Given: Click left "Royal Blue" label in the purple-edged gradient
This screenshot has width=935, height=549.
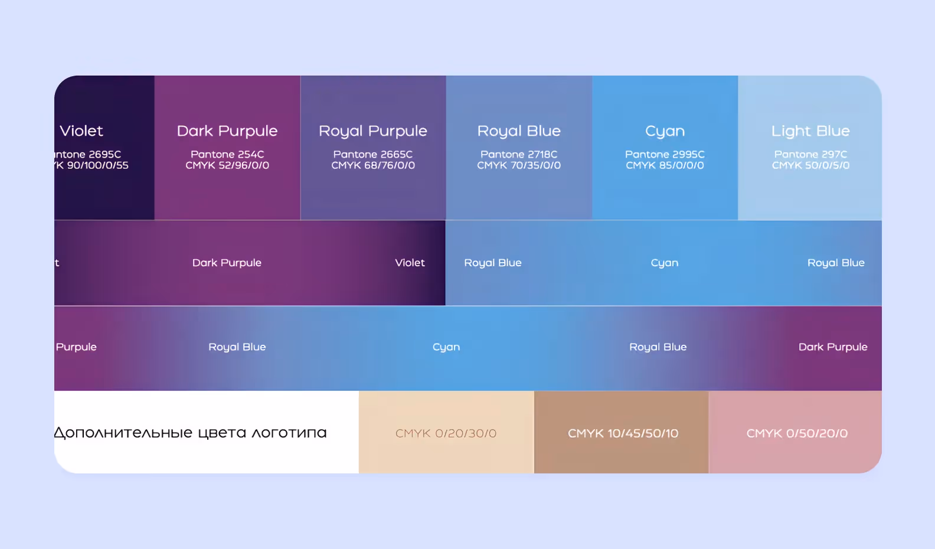Looking at the screenshot, I should 237,347.
